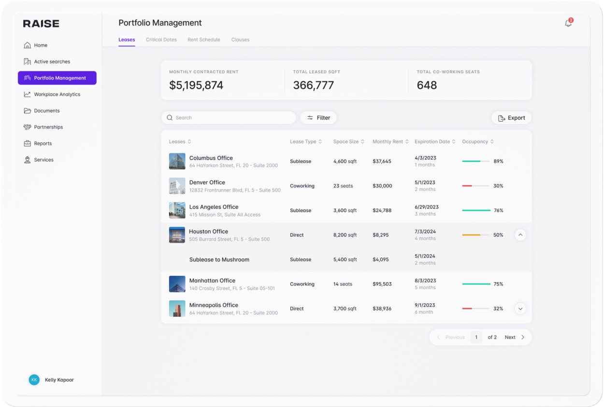
Task: Expand the Minneapolis Office row
Action: tap(520, 309)
